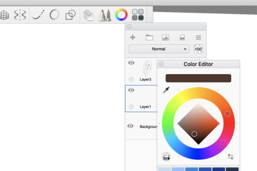The image size is (257, 171).
Task: Open the Shapes tool
Action: pos(70,15)
